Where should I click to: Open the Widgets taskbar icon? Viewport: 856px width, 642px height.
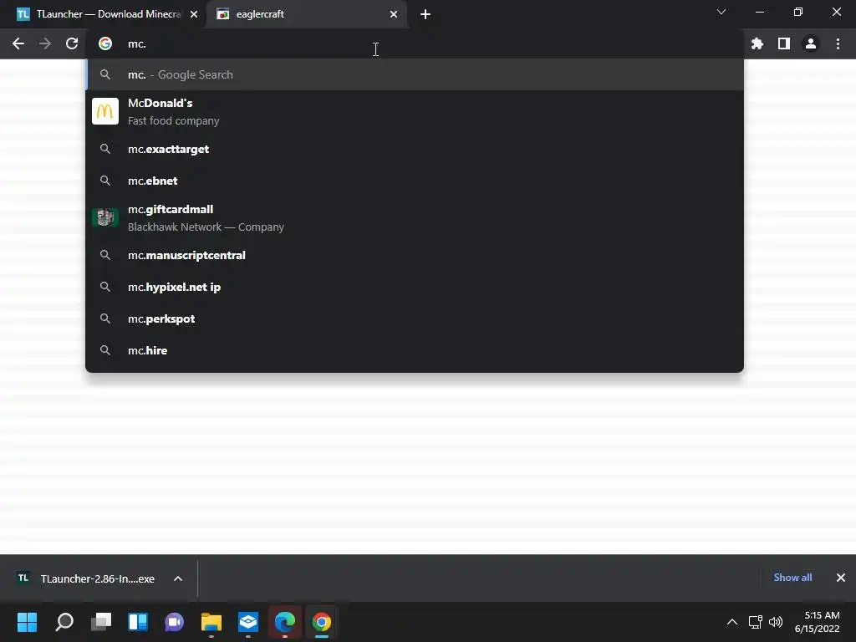138,622
